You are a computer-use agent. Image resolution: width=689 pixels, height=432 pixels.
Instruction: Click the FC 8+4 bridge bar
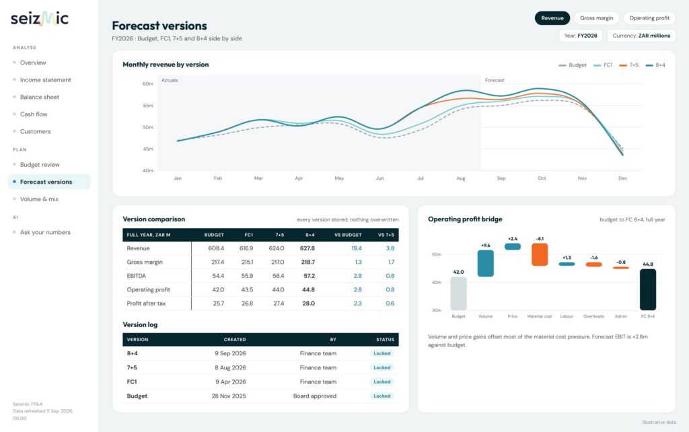pos(648,289)
